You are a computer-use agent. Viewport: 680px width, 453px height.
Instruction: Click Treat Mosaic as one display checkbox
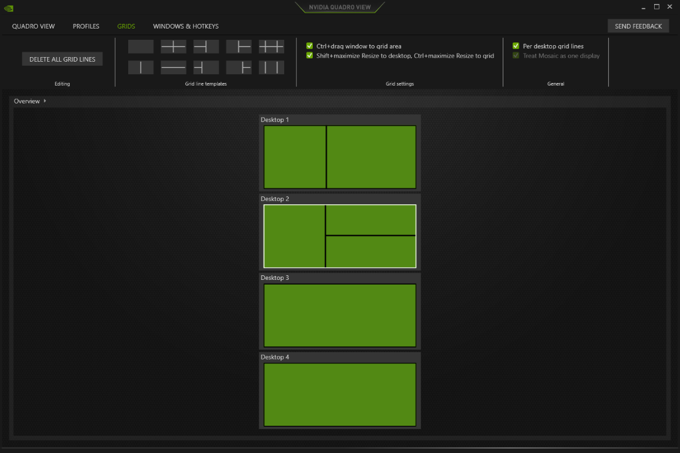coord(516,56)
